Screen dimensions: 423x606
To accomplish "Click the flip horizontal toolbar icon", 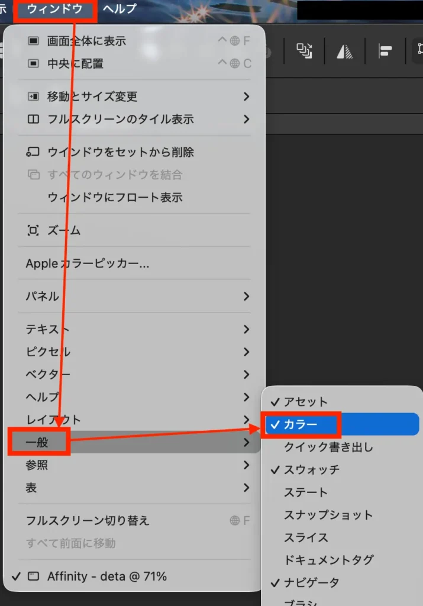I will pos(344,51).
